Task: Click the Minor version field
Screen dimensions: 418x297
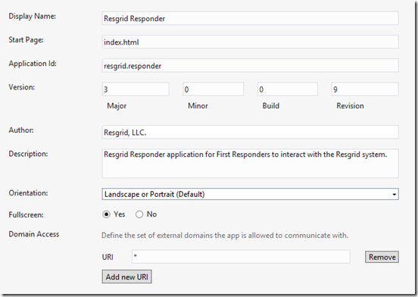Action: coord(213,89)
